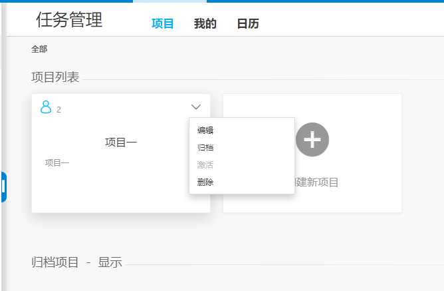Click the 任务管理 page title
The width and height of the screenshot is (444, 291).
pyautogui.click(x=69, y=20)
